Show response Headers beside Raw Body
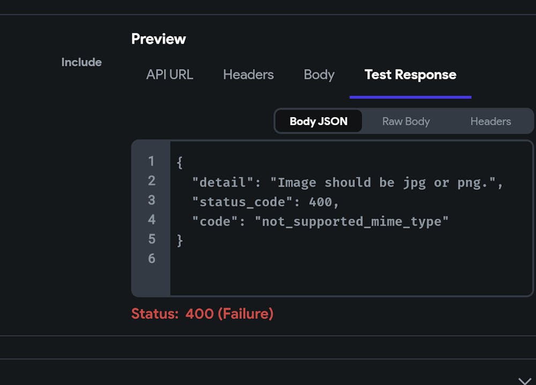This screenshot has width=536, height=385. tap(490, 121)
